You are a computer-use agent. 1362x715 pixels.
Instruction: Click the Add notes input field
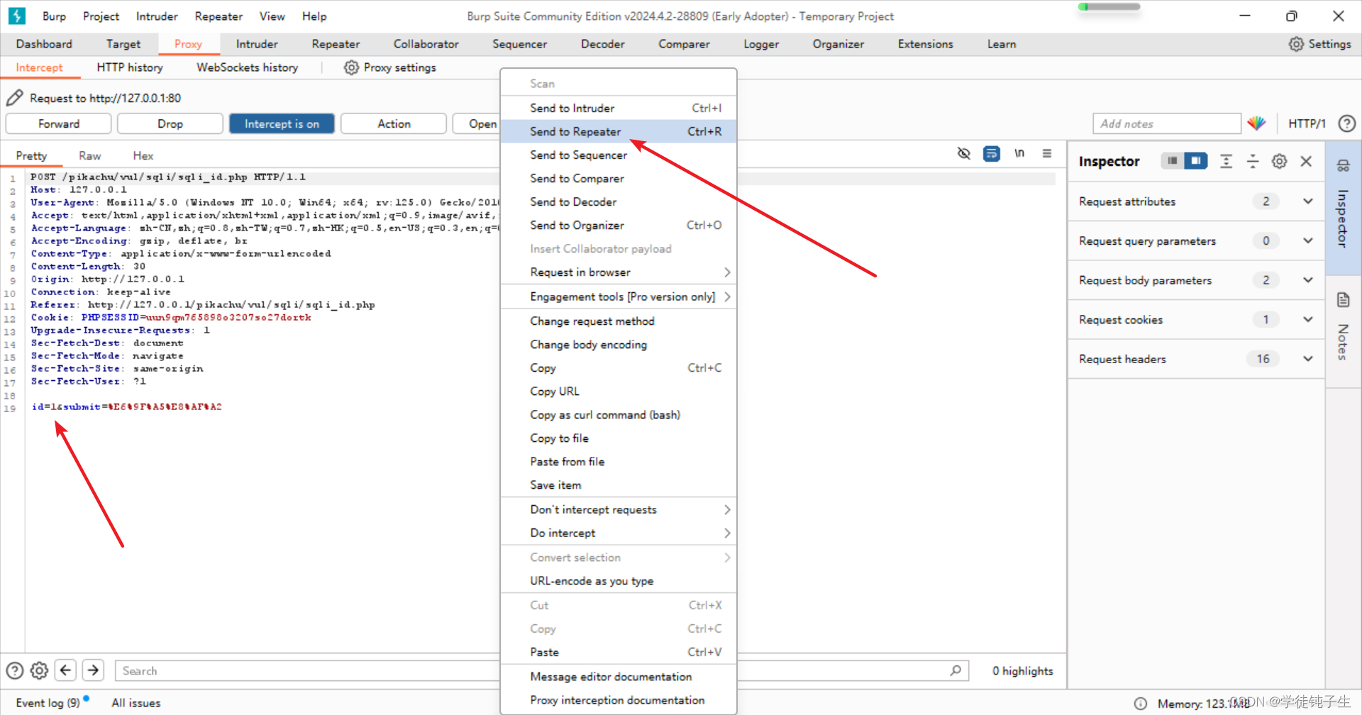1166,123
